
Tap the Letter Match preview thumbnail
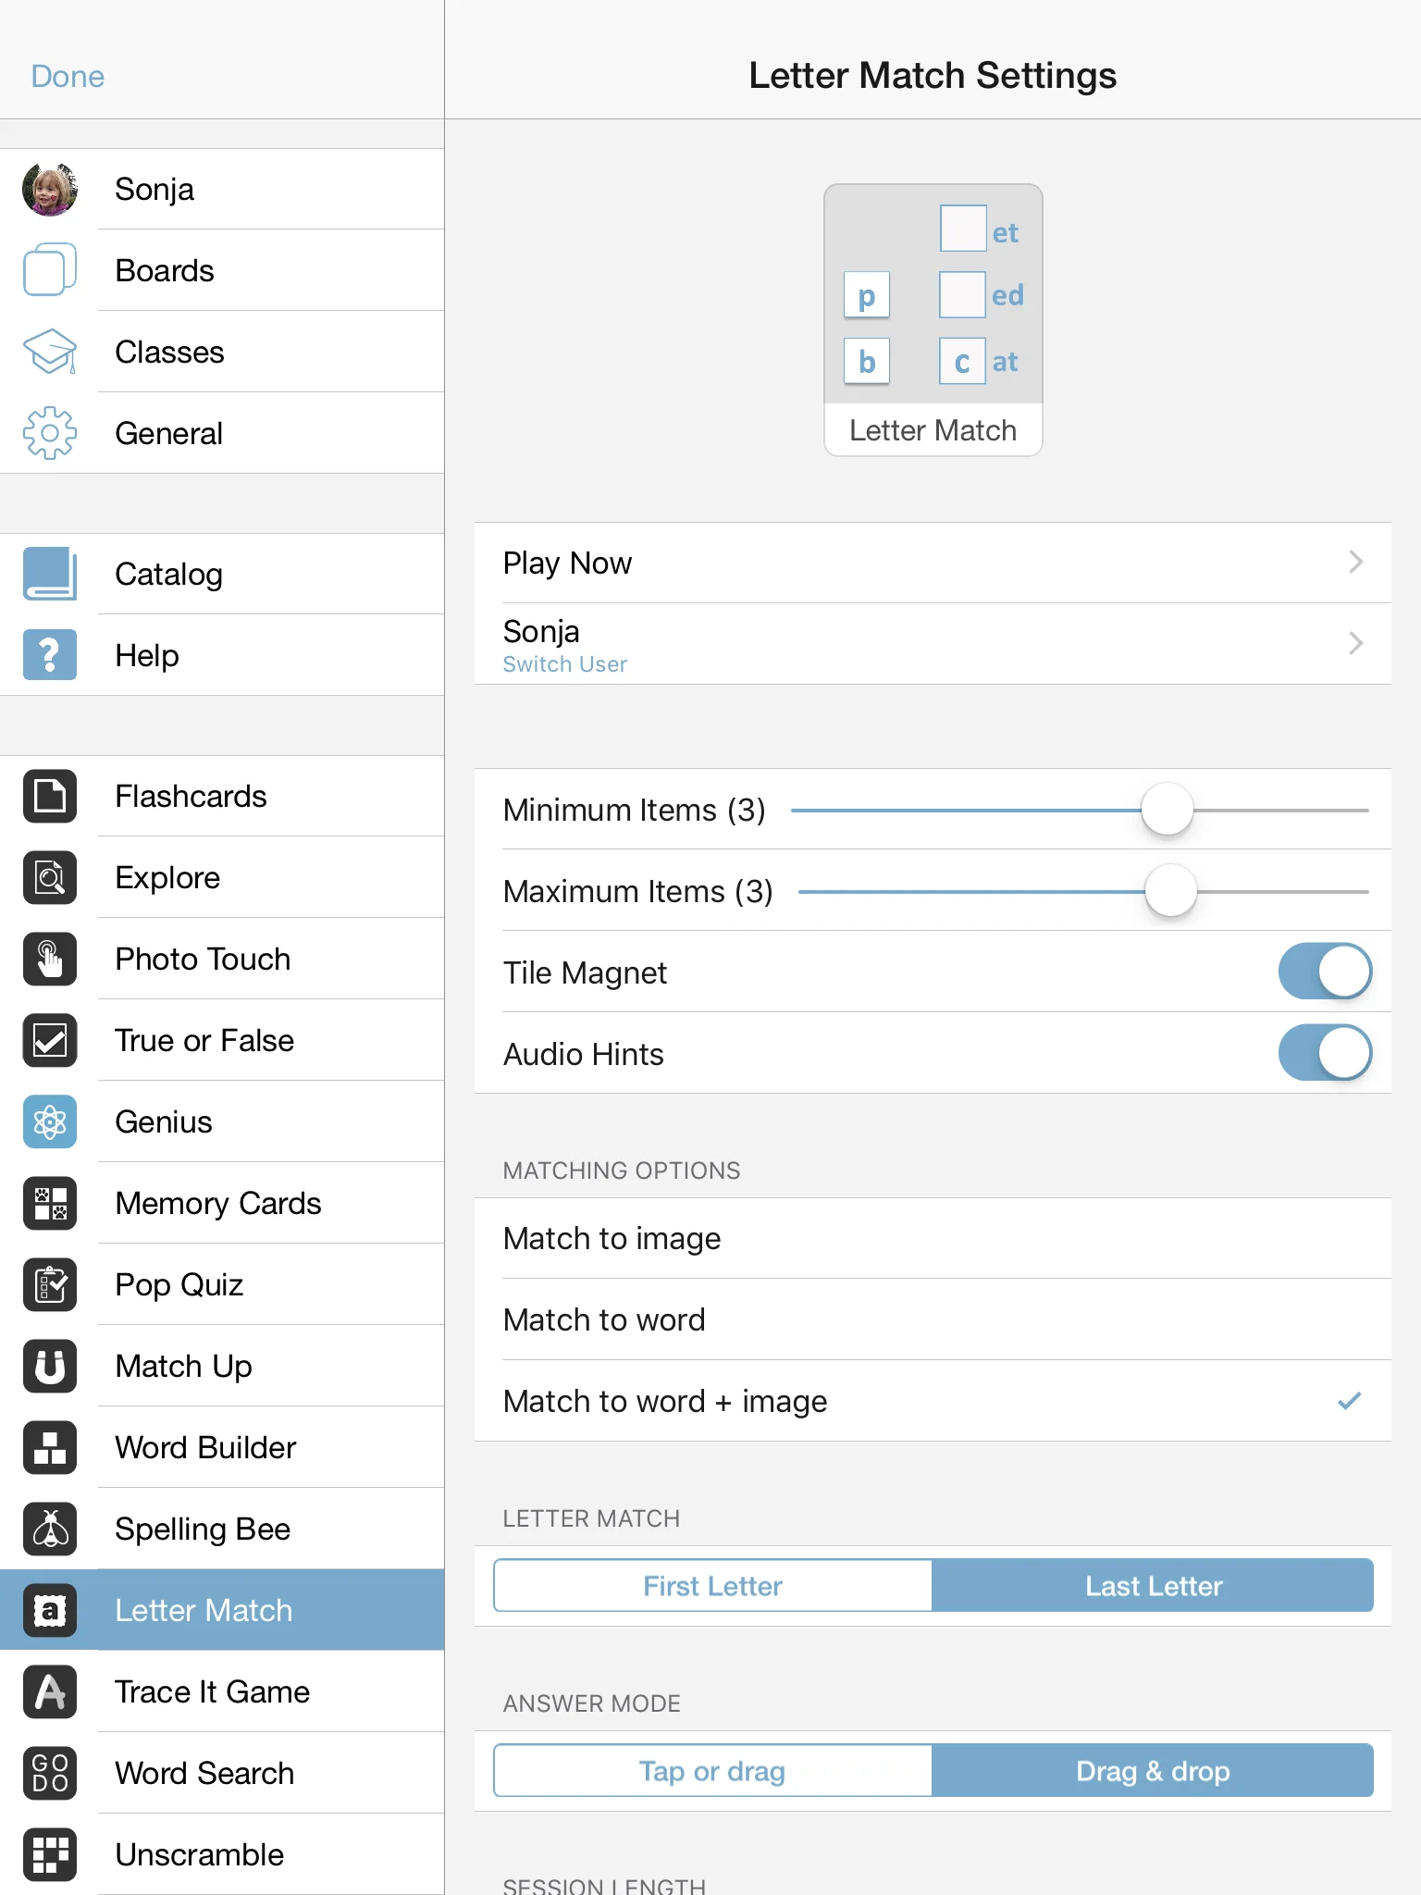pos(933,319)
